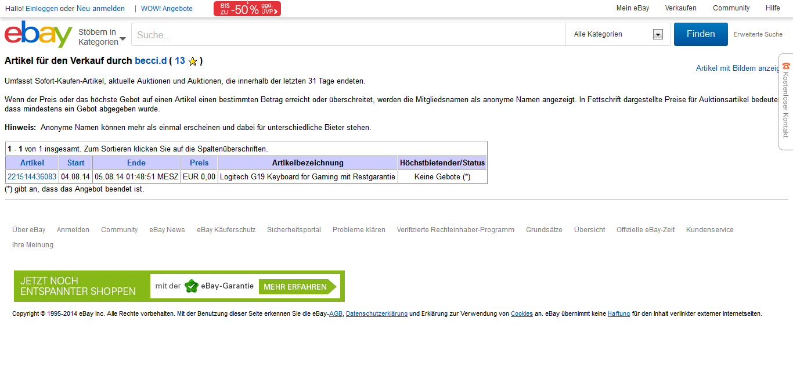This screenshot has width=793, height=368.
Task: Click the green eBay-Garantie checkmark badge
Action: coord(191,286)
